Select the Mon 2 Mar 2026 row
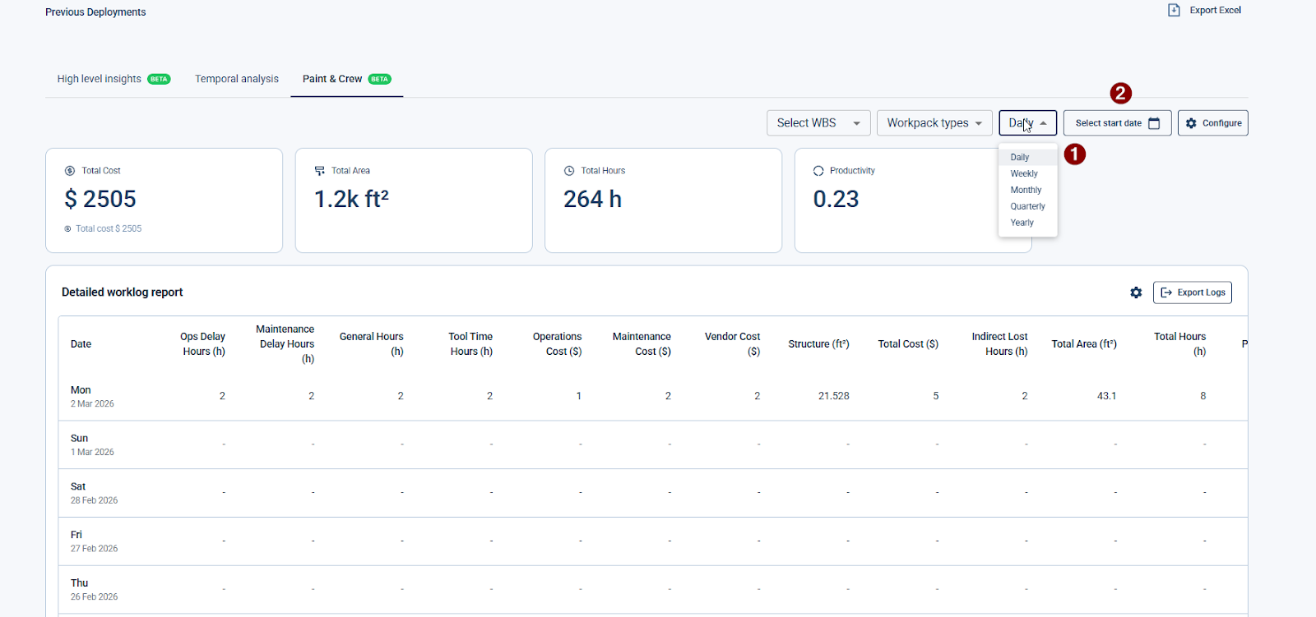Image resolution: width=1316 pixels, height=617 pixels. pos(92,396)
